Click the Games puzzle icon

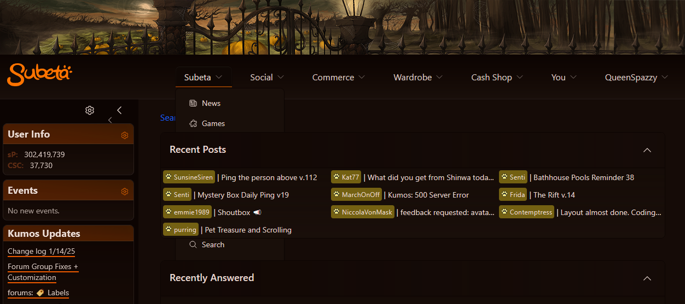(193, 123)
